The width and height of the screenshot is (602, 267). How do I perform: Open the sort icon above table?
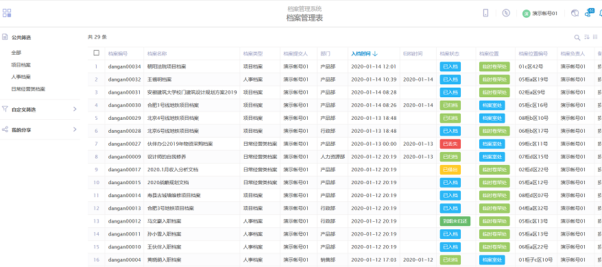587,37
